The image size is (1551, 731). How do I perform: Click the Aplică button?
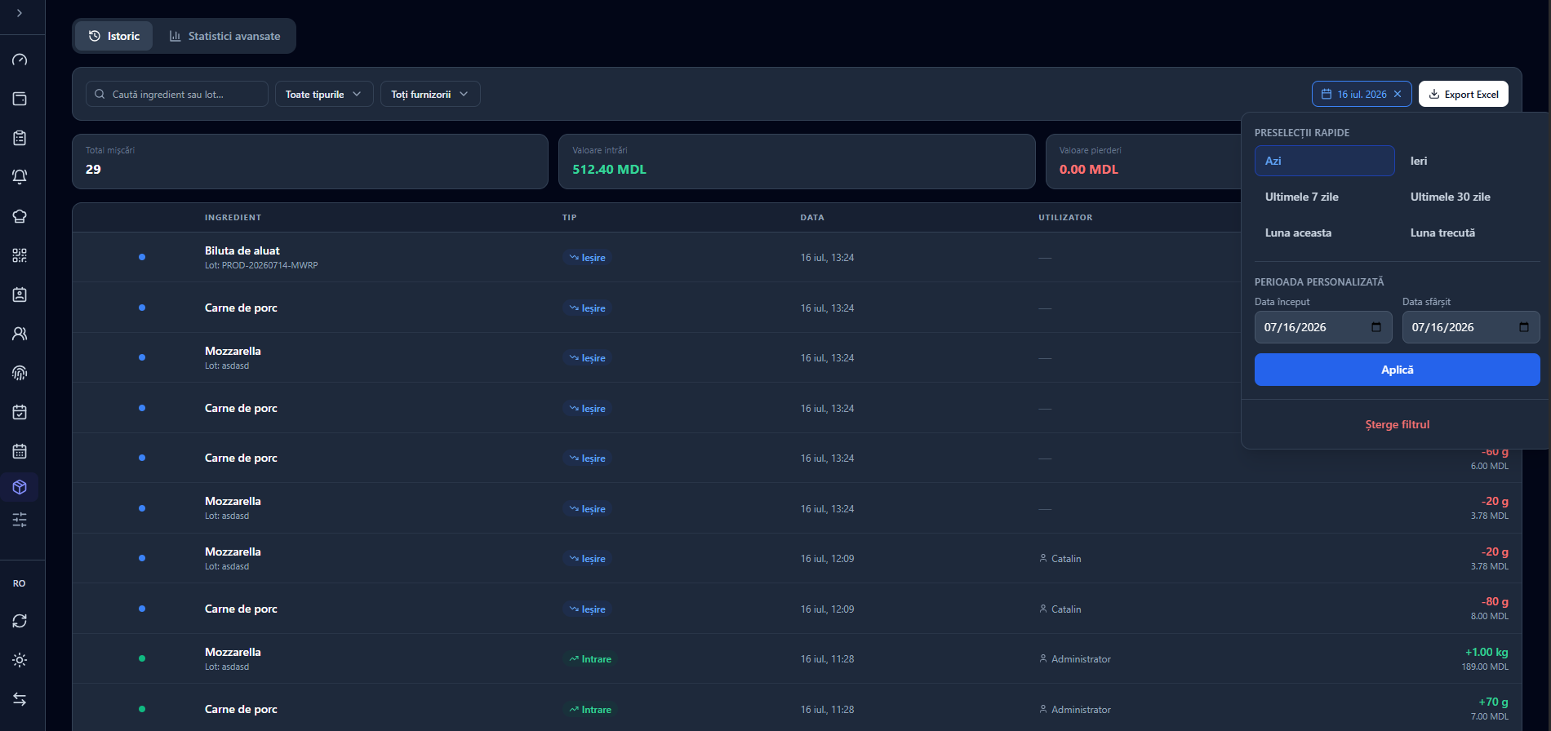coord(1398,370)
